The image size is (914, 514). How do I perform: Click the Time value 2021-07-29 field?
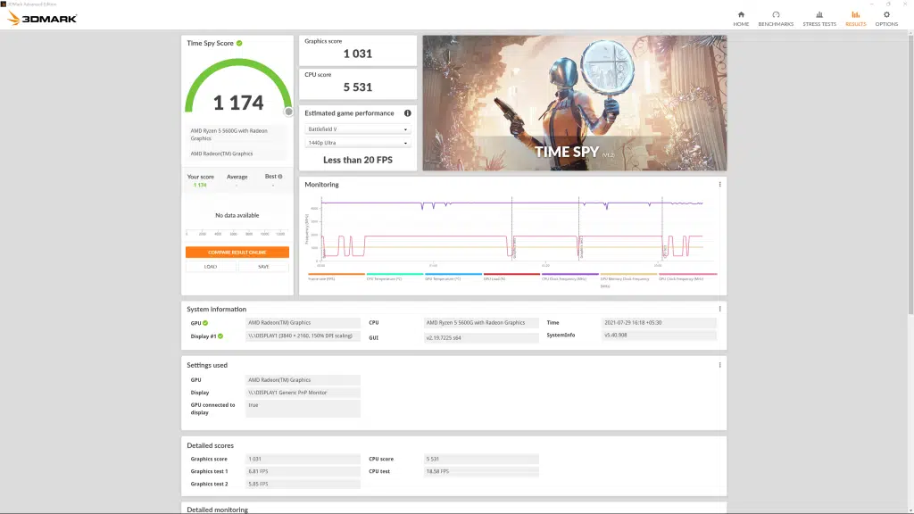coord(659,323)
